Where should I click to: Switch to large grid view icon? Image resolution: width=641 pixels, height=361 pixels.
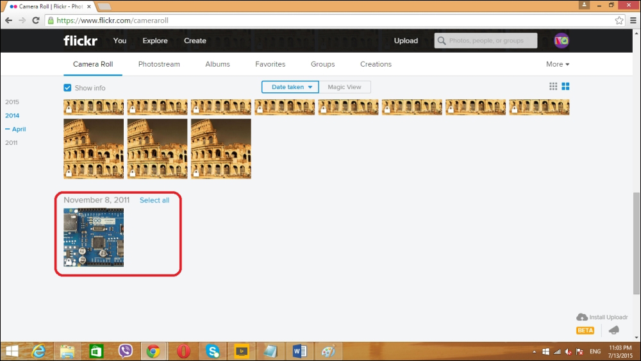[565, 87]
